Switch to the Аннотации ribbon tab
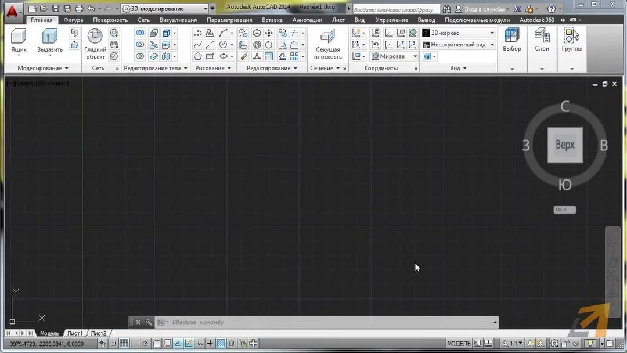 (307, 20)
